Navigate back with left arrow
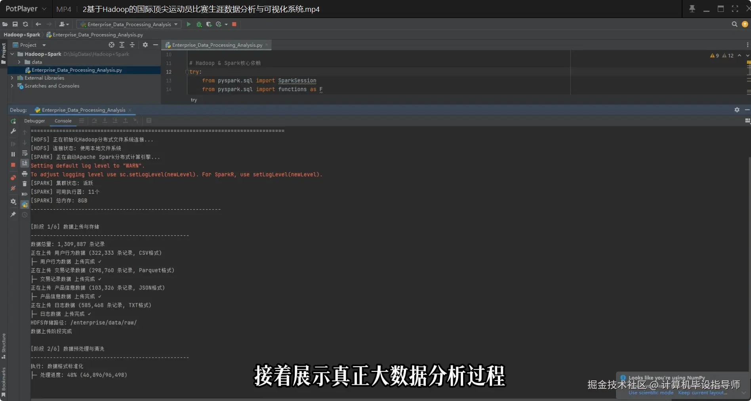 (38, 24)
